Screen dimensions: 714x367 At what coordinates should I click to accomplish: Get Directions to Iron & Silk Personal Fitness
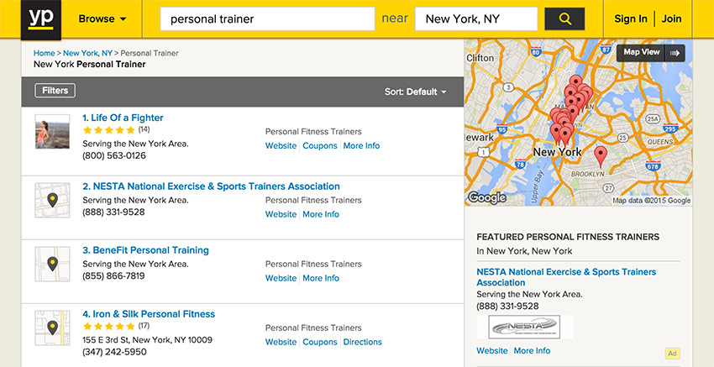coord(363,342)
